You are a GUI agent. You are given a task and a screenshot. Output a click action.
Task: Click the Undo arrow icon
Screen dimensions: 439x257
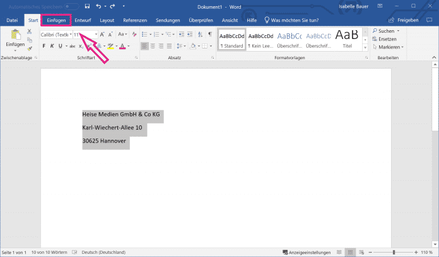click(x=98, y=7)
